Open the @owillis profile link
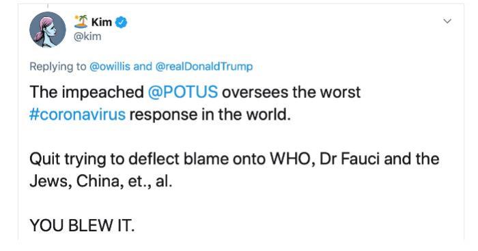Screen dimensions: 478x251 tap(110, 67)
